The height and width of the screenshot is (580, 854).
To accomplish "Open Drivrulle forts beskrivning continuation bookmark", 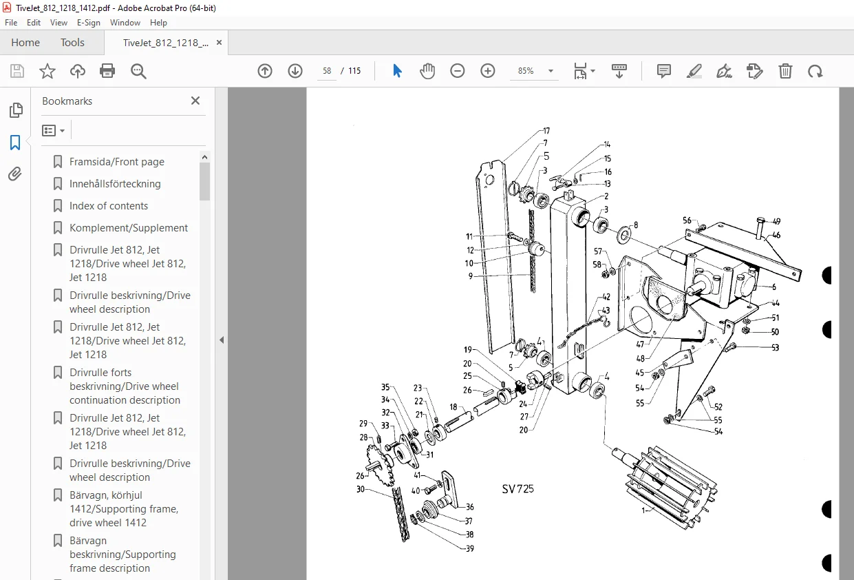I will pyautogui.click(x=125, y=386).
